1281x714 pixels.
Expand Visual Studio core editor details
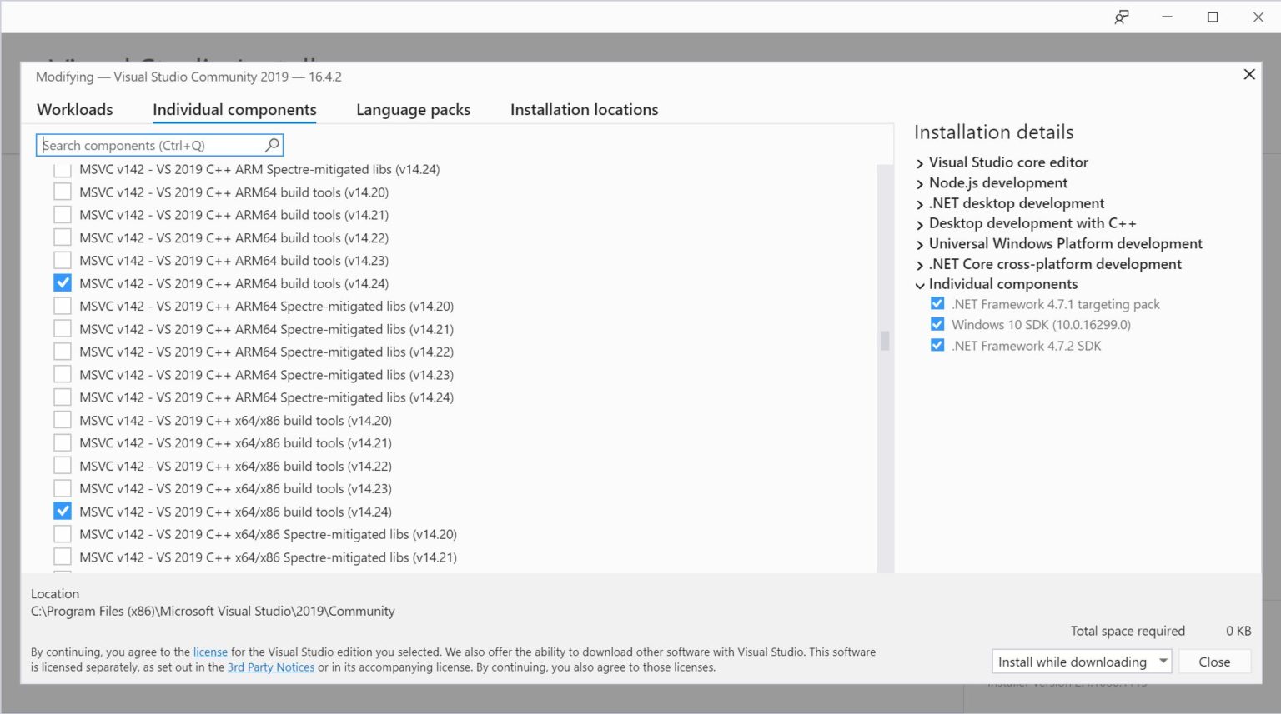[920, 163]
